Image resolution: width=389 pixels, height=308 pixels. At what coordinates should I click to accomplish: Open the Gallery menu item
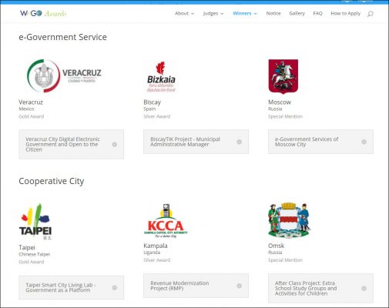tap(297, 13)
